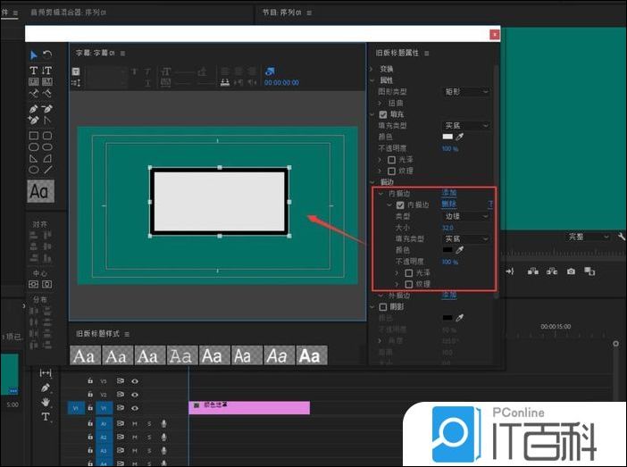Pick the Rectangle shape tool

click(x=34, y=136)
